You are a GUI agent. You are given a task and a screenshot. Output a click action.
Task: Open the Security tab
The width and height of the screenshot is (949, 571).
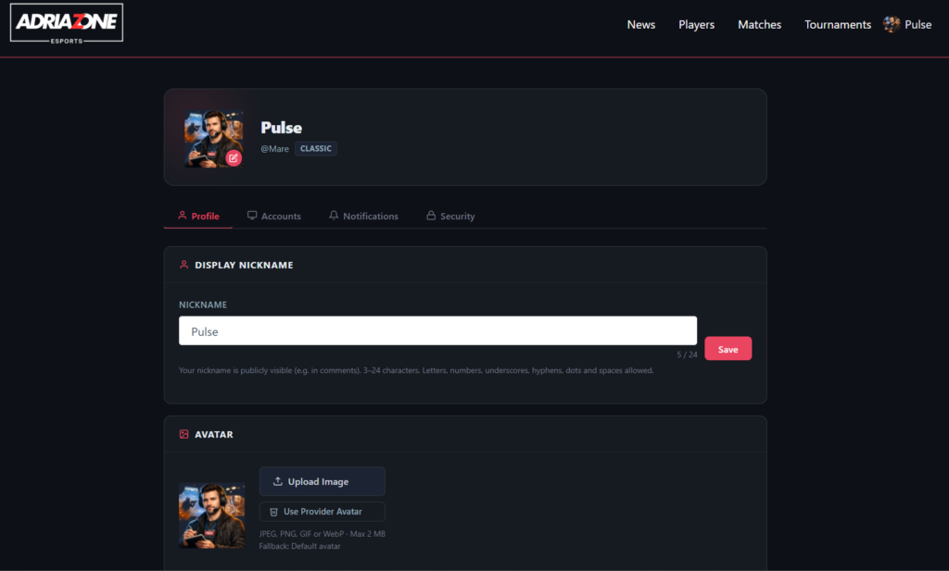[x=457, y=217]
